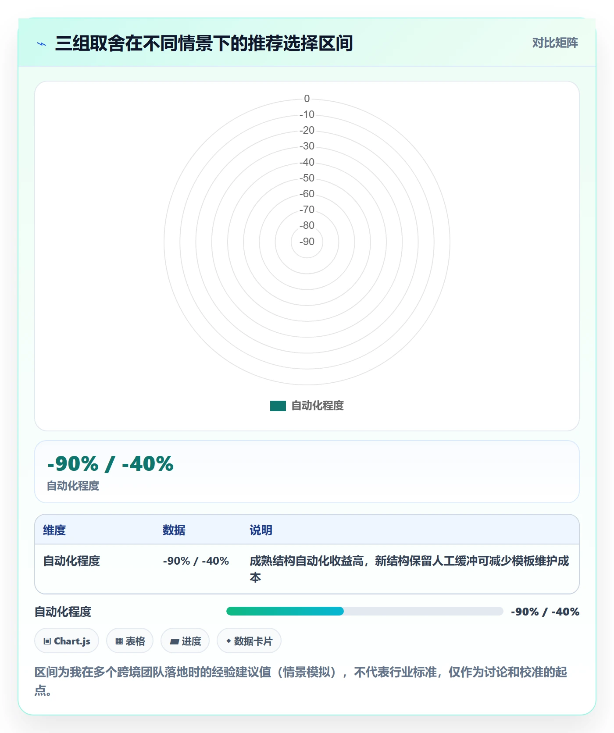Click the diamond icon in 数据卡片 chip
The height and width of the screenshot is (733, 614).
coord(228,641)
